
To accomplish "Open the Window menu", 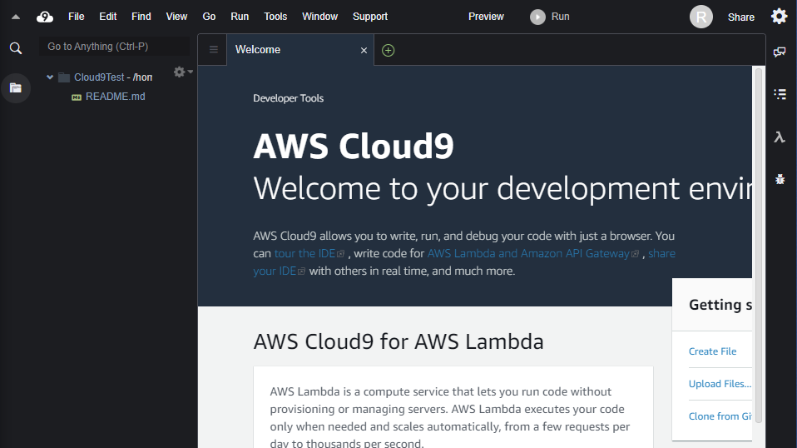I will [319, 17].
